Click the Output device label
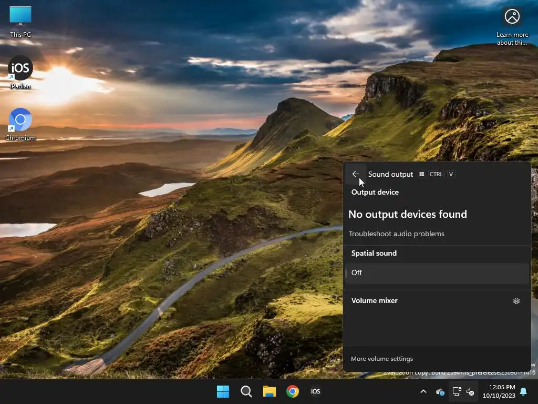Screen dimensions: 538x404 375,193
